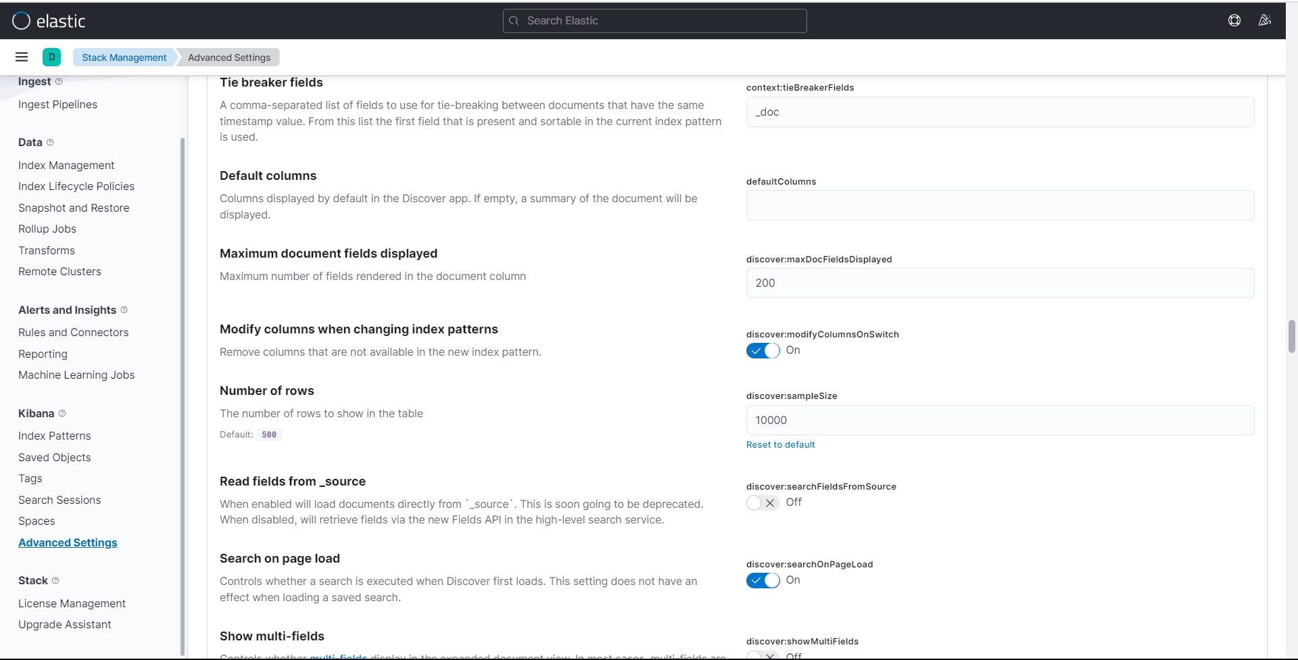Image resolution: width=1298 pixels, height=660 pixels.
Task: Click the page vertical scrollbar thumb
Action: (1291, 336)
